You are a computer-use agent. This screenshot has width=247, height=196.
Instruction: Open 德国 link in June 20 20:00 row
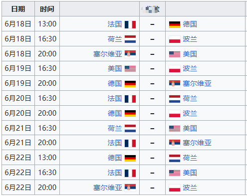point(115,113)
